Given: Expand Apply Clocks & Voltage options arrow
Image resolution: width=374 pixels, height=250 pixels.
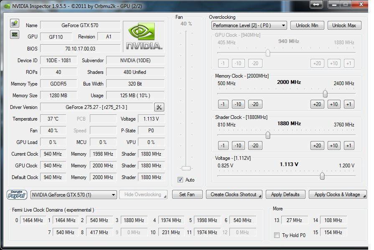Looking at the screenshot, I should (364, 196).
